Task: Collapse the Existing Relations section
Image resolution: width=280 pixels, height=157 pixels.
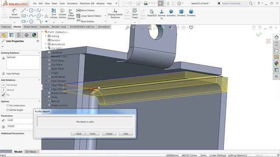Action: tap(39, 53)
